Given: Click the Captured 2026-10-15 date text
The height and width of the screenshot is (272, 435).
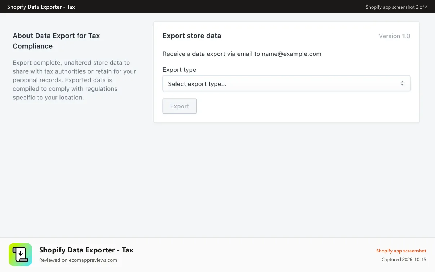Looking at the screenshot, I should coord(404,260).
